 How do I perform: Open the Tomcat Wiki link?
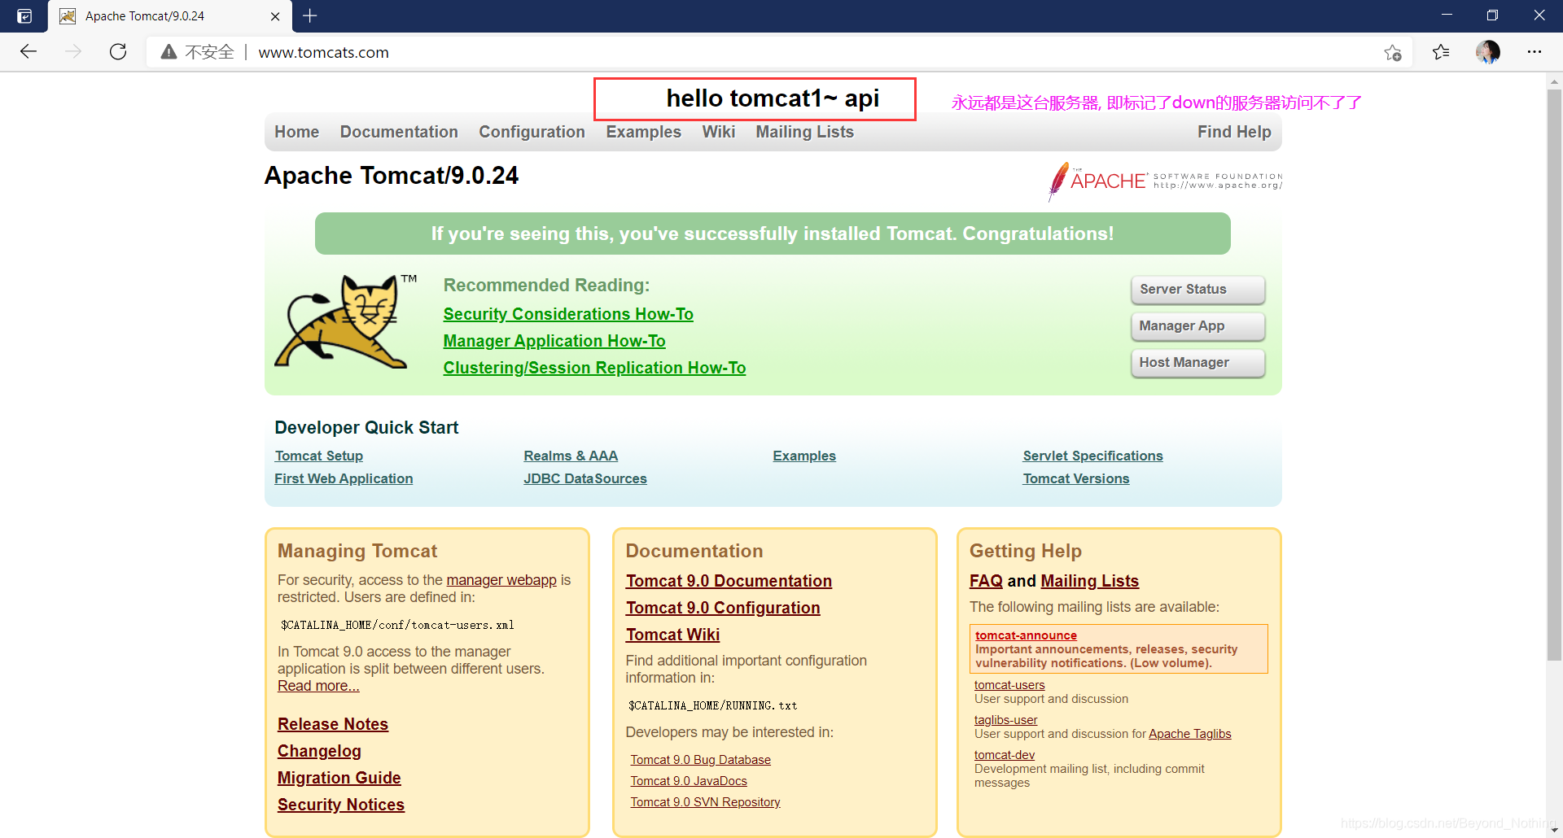click(x=672, y=635)
